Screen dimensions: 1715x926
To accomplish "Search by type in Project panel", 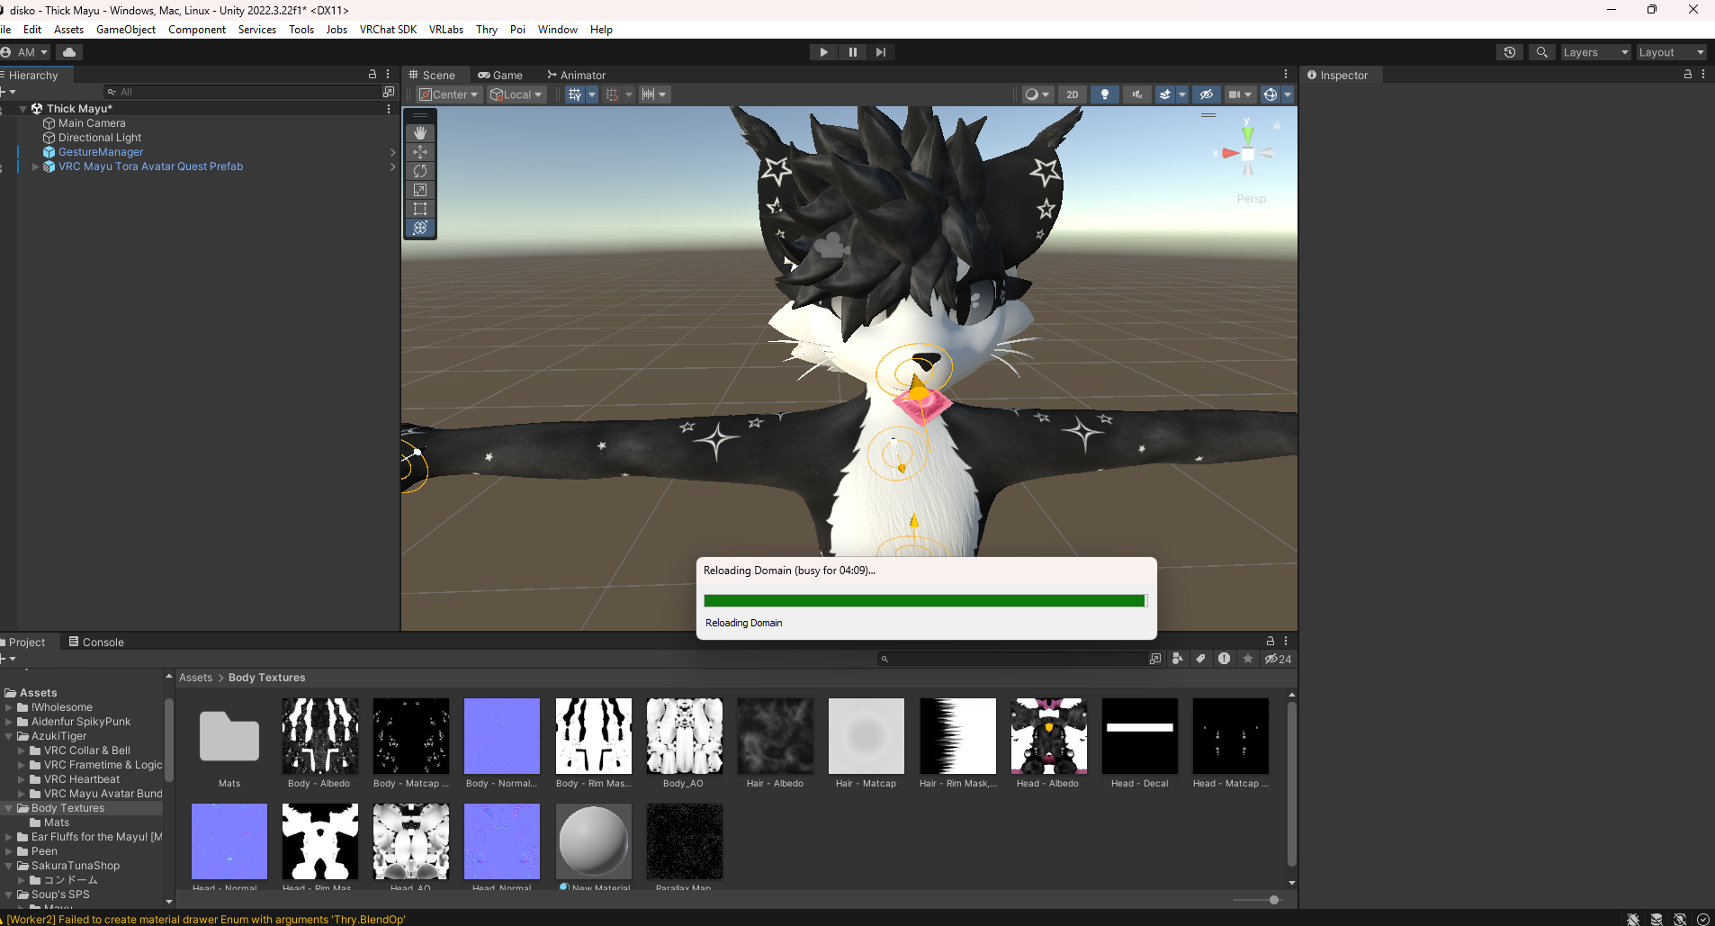I will click(x=1178, y=659).
